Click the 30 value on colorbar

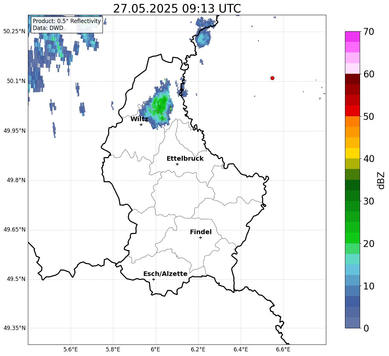click(x=369, y=201)
